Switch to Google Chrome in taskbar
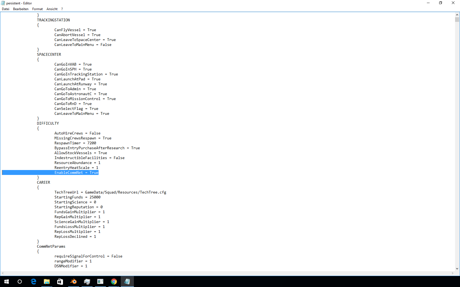Image resolution: width=460 pixels, height=287 pixels. click(114, 282)
